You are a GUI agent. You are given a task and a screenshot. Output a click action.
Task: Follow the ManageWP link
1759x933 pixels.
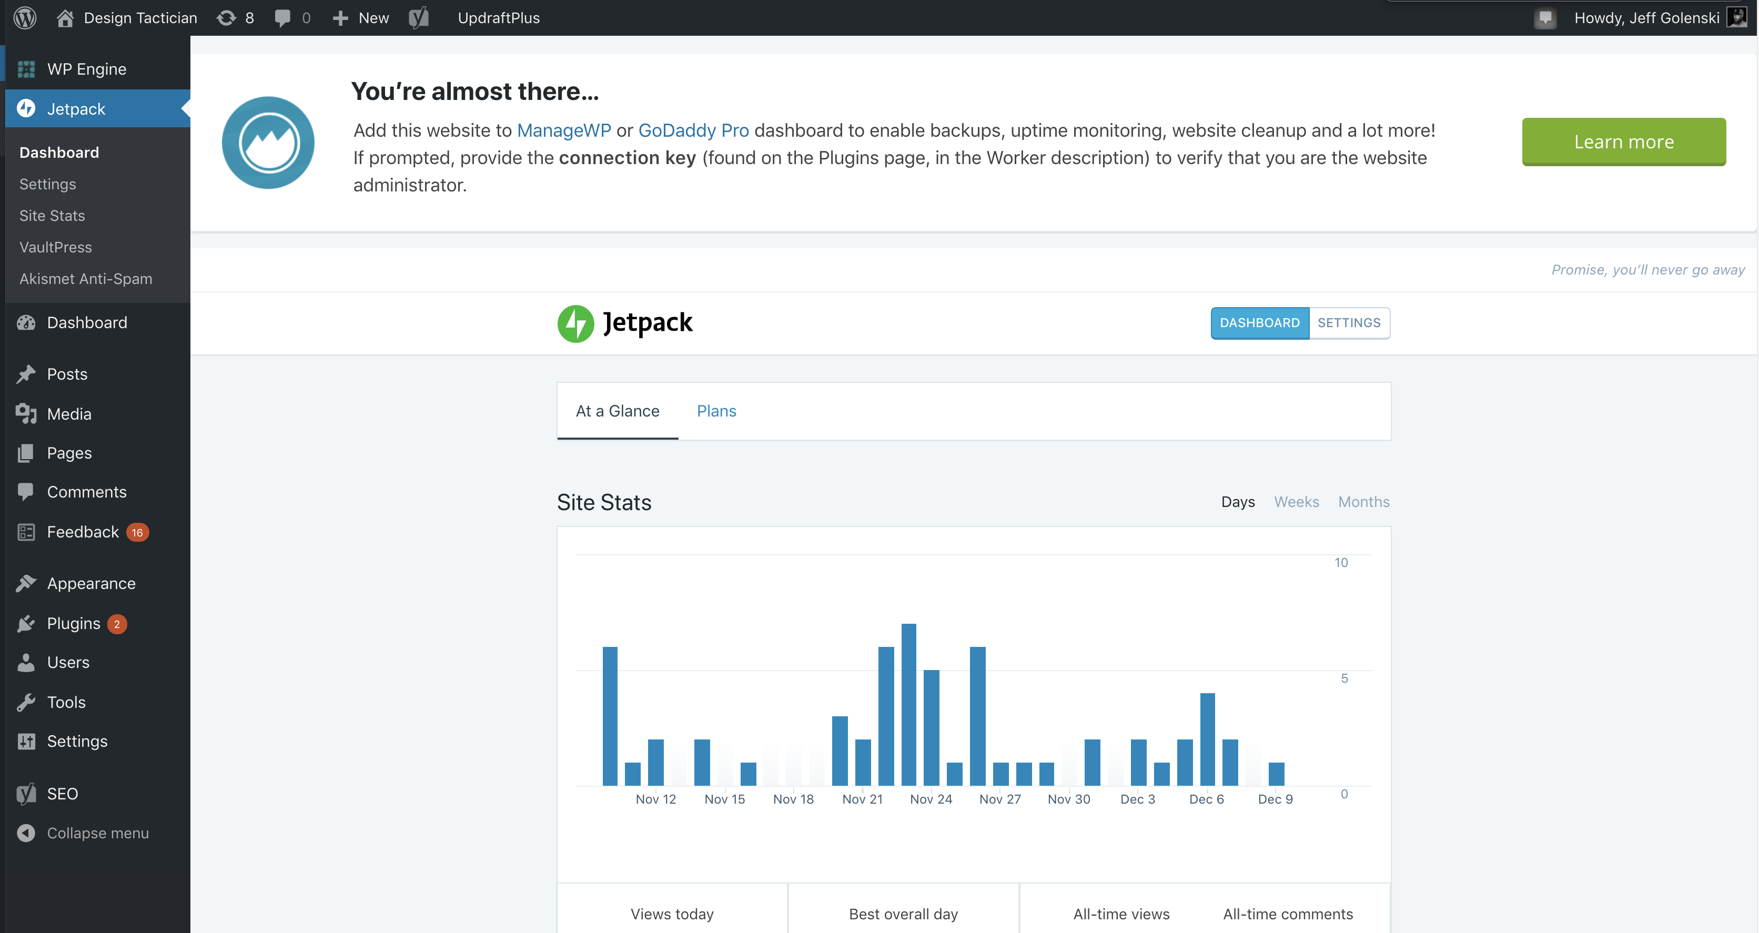[x=564, y=130]
